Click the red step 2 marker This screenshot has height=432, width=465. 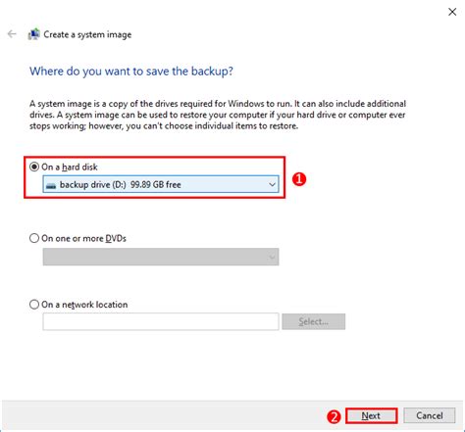coord(334,416)
